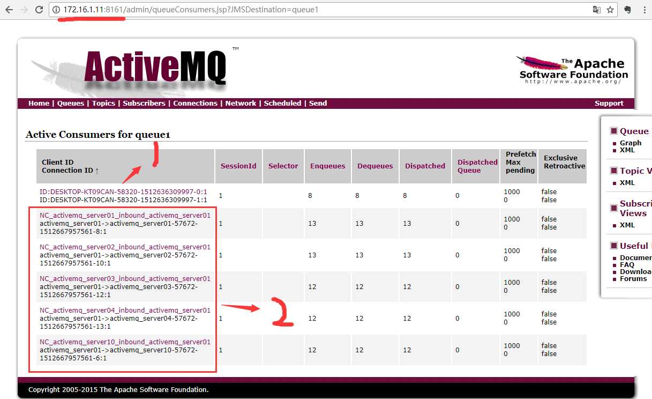Image resolution: width=652 pixels, height=399 pixels.
Task: Sort by the Enqueues column header
Action: pyautogui.click(x=328, y=166)
